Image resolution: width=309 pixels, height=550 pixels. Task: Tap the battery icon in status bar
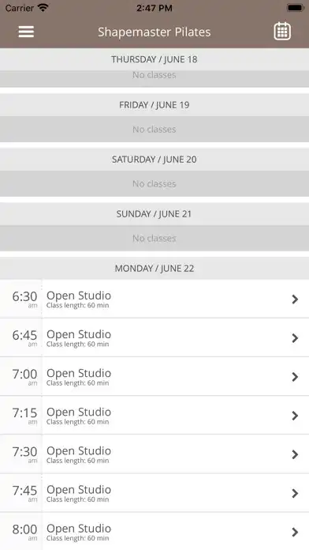(x=295, y=8)
